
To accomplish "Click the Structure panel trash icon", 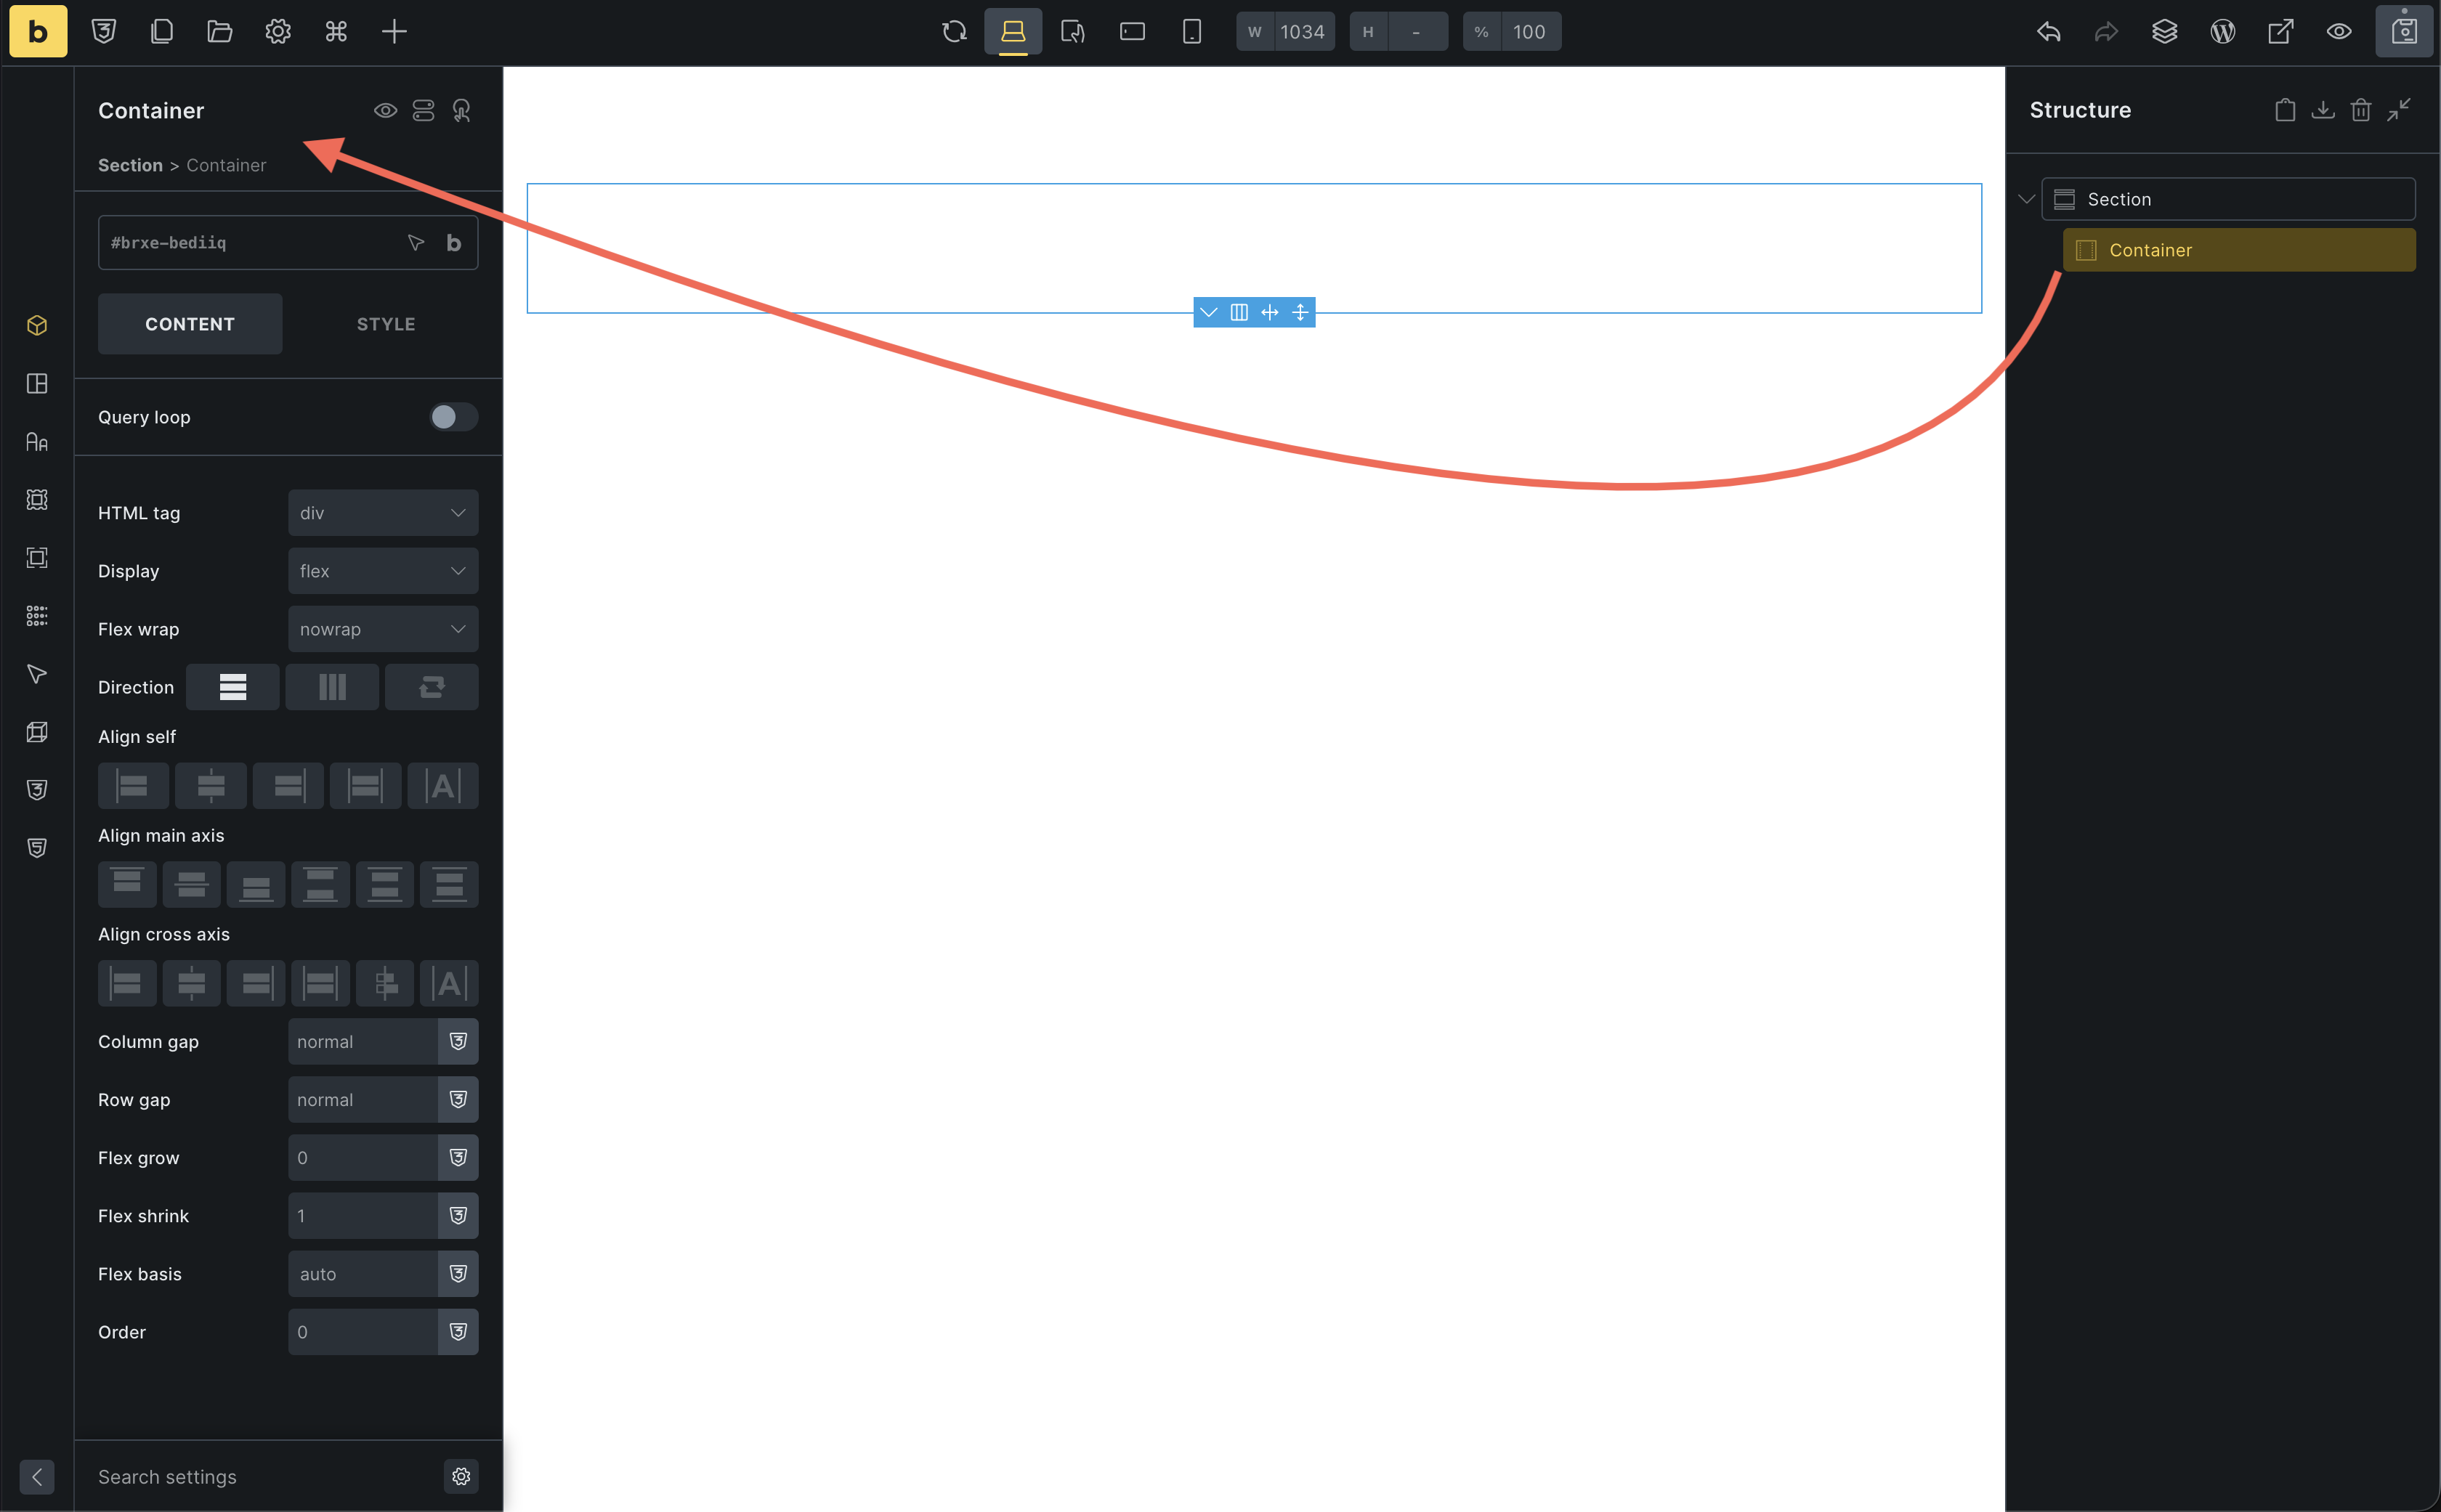I will click(x=2361, y=110).
